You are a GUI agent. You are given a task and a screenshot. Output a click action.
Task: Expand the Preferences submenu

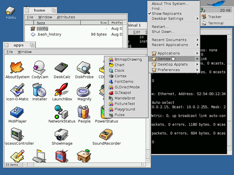coord(174,70)
